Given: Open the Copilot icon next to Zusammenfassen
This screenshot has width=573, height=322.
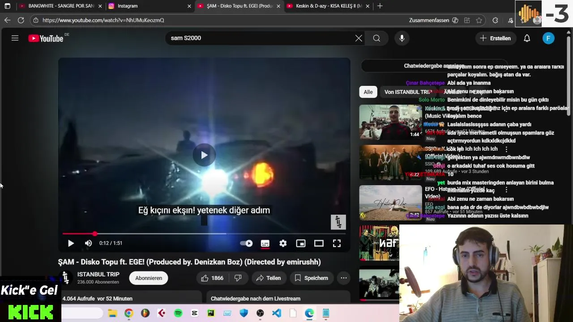Looking at the screenshot, I should [x=455, y=20].
